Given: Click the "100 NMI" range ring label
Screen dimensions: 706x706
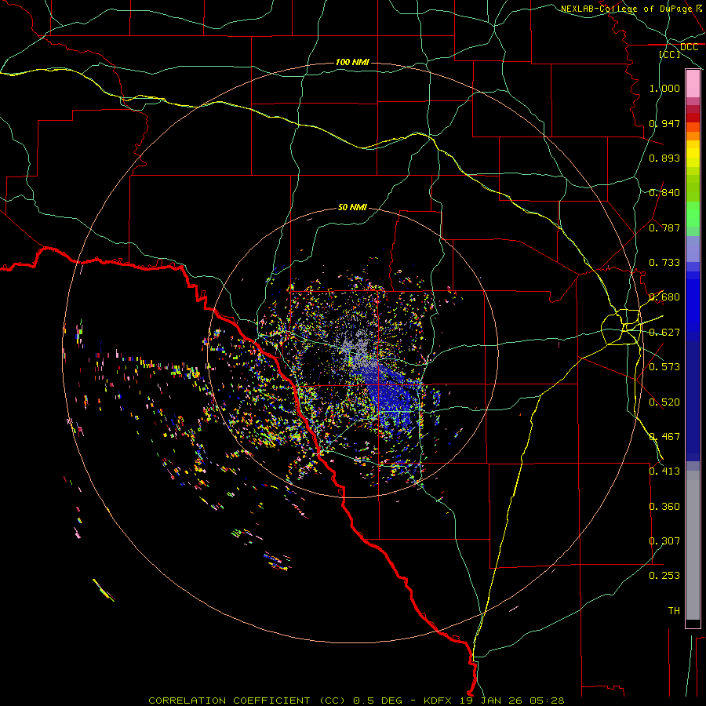Looking at the screenshot, I should 352,62.
